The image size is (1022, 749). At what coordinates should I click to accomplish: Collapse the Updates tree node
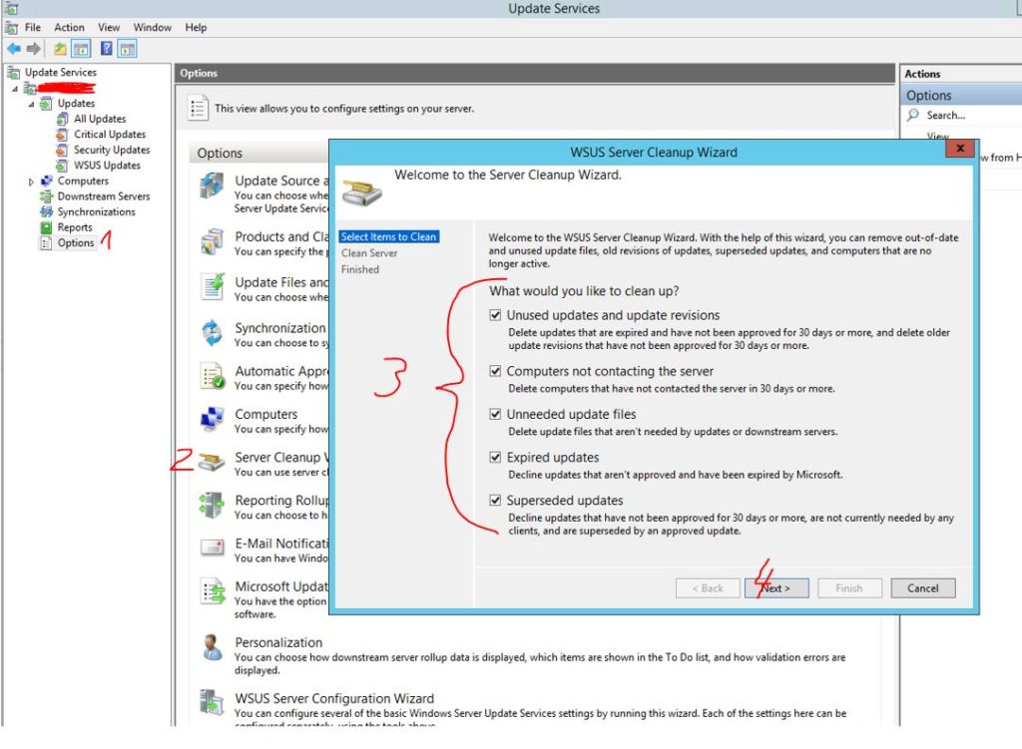[x=34, y=103]
